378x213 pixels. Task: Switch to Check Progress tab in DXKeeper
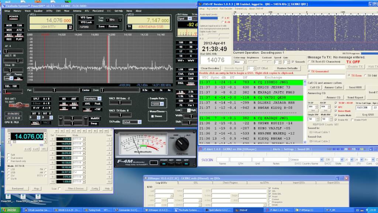click(230, 183)
